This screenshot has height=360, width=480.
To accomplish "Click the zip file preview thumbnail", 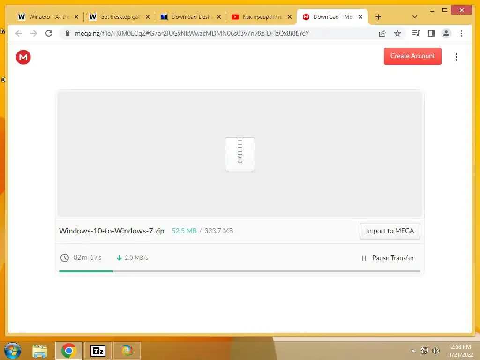I will click(x=240, y=154).
